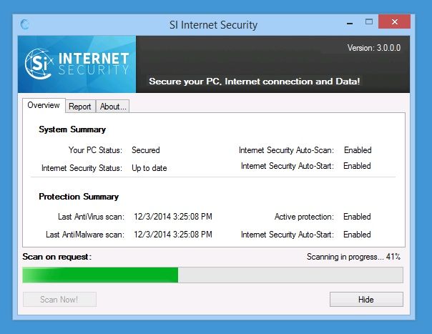Click the Secure your PC banner slogan
This screenshot has height=334, width=432.
click(x=255, y=82)
